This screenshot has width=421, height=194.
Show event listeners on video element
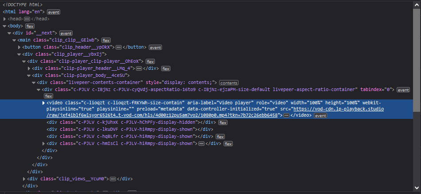point(321,115)
